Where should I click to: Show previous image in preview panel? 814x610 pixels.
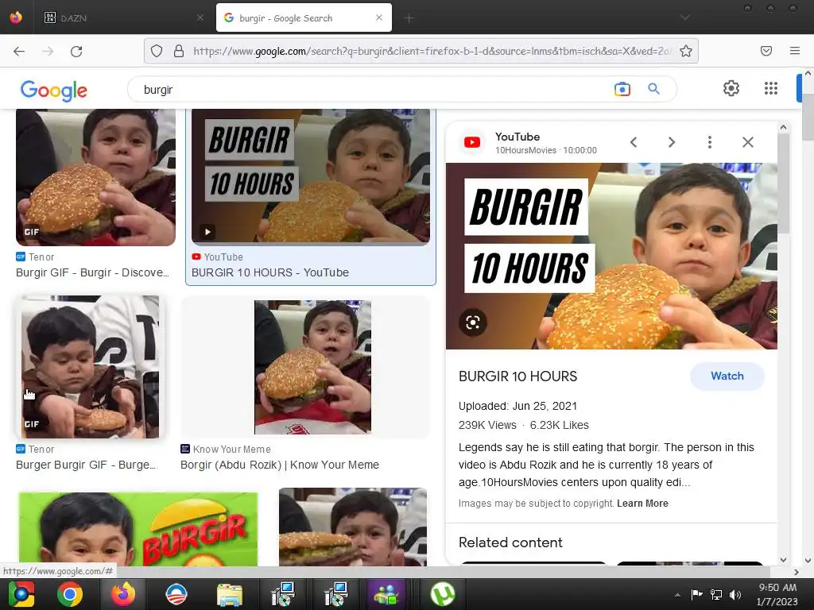[634, 142]
